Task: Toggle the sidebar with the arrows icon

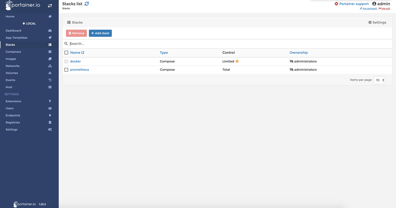Action: coord(50,6)
